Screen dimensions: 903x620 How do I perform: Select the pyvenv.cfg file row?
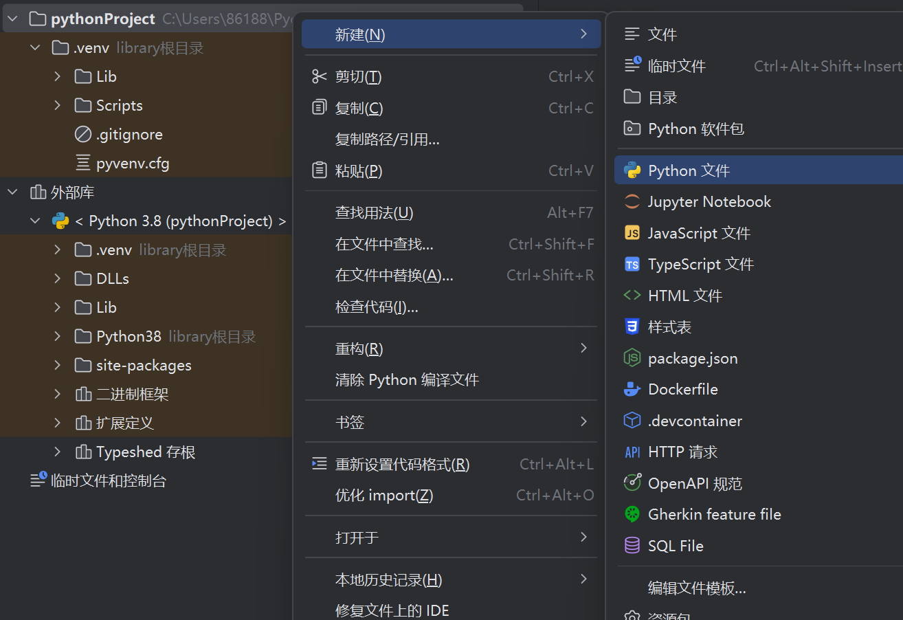point(146,164)
